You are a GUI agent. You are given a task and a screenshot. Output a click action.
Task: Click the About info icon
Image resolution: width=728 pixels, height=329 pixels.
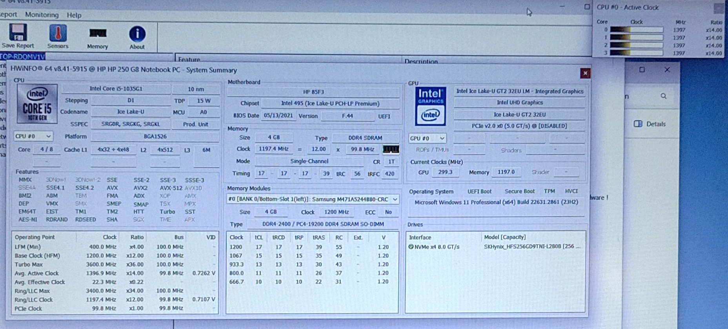[x=137, y=34]
